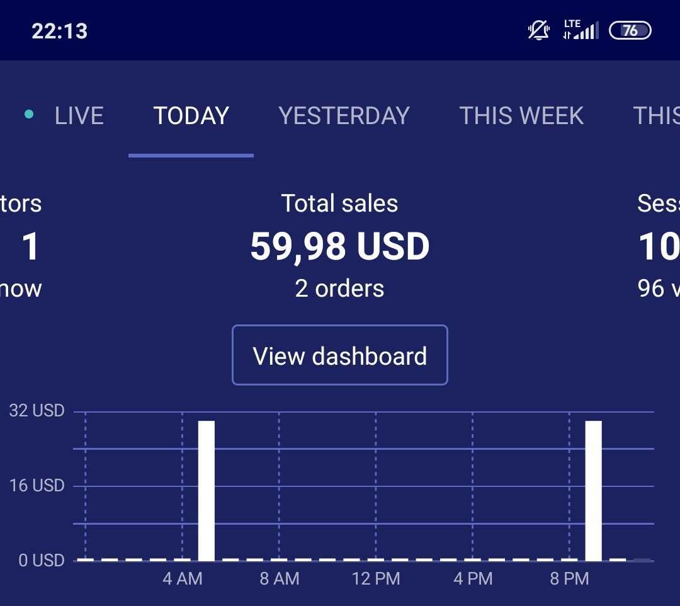Switch to the LIVE tab
The width and height of the screenshot is (680, 606).
79,116
